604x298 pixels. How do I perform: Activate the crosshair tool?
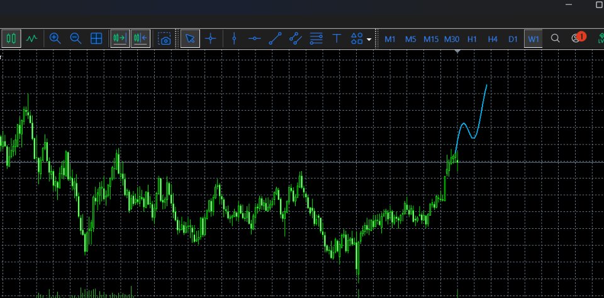pos(211,38)
